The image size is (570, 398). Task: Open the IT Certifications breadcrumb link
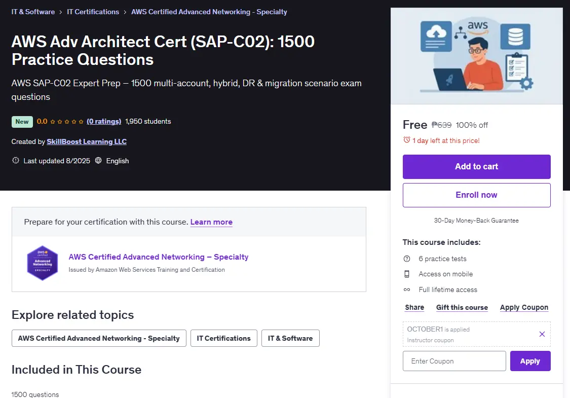coord(93,12)
